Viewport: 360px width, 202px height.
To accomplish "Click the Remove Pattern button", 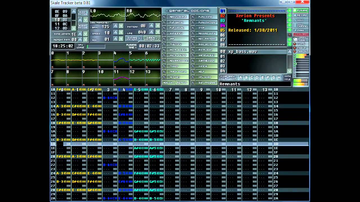I will [83, 27].
